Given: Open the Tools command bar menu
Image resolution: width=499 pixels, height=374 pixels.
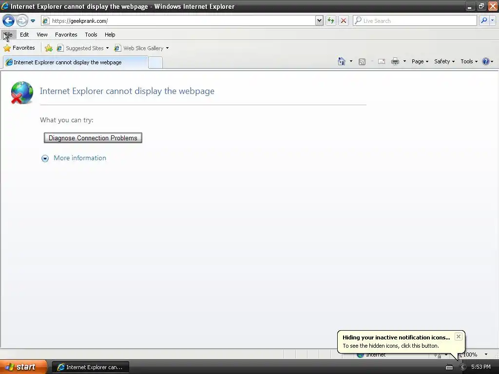Looking at the screenshot, I should pyautogui.click(x=469, y=61).
